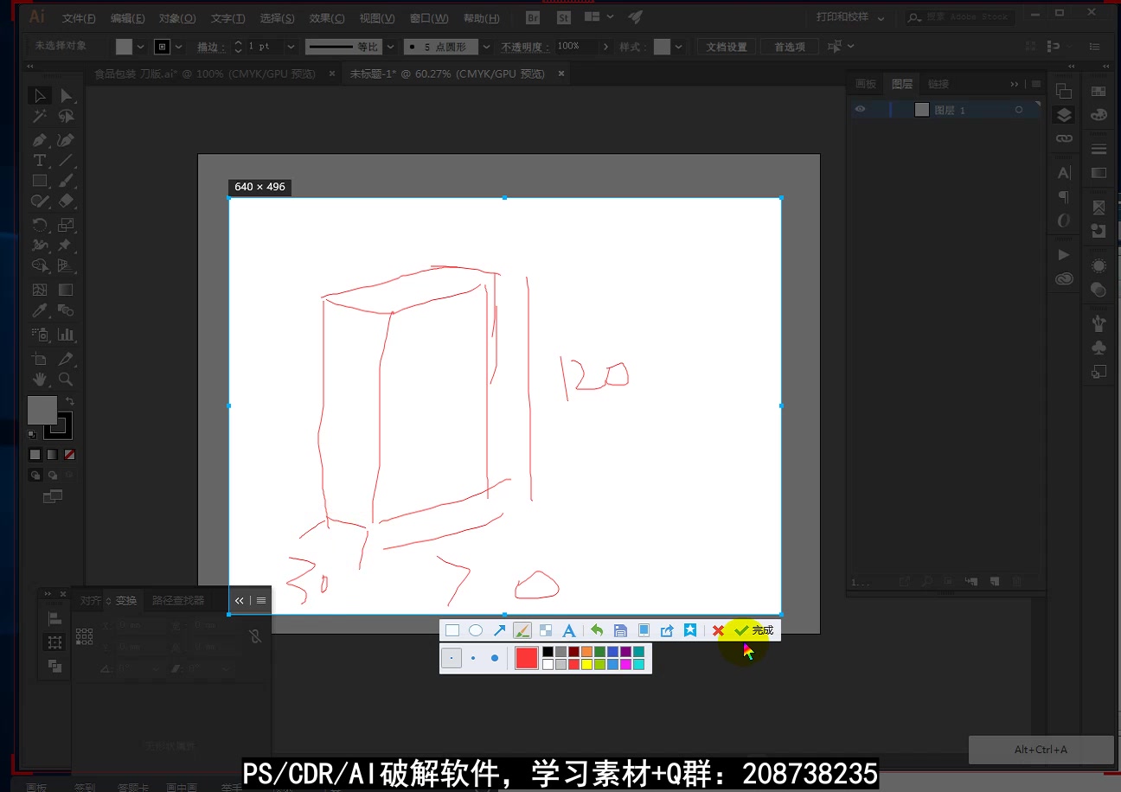Select the Hand tool
This screenshot has width=1121, height=792.
[40, 378]
